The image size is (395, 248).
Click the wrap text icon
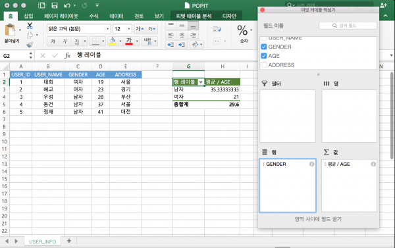pos(217,29)
